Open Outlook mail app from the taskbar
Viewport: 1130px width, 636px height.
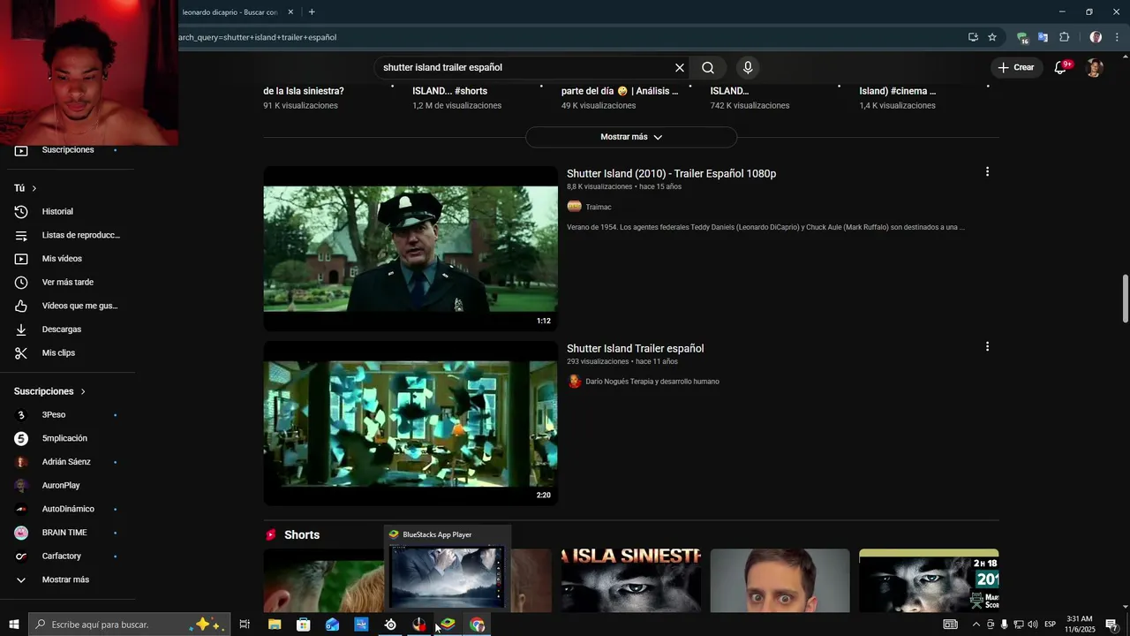[332, 625]
